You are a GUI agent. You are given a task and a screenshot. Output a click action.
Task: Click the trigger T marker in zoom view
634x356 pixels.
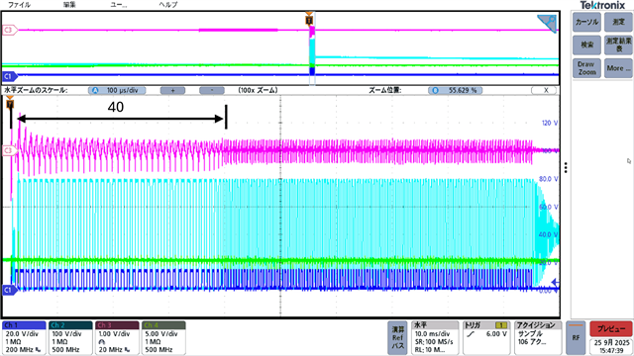click(10, 104)
